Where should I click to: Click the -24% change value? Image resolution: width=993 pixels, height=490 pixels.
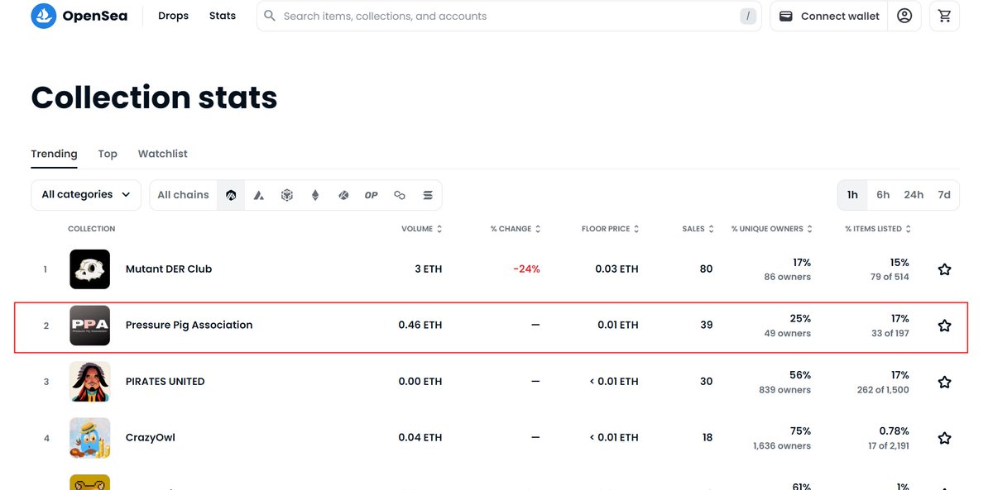(x=526, y=269)
